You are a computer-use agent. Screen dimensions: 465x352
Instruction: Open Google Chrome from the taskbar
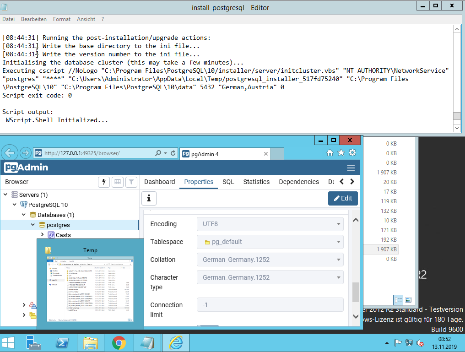coord(119,342)
